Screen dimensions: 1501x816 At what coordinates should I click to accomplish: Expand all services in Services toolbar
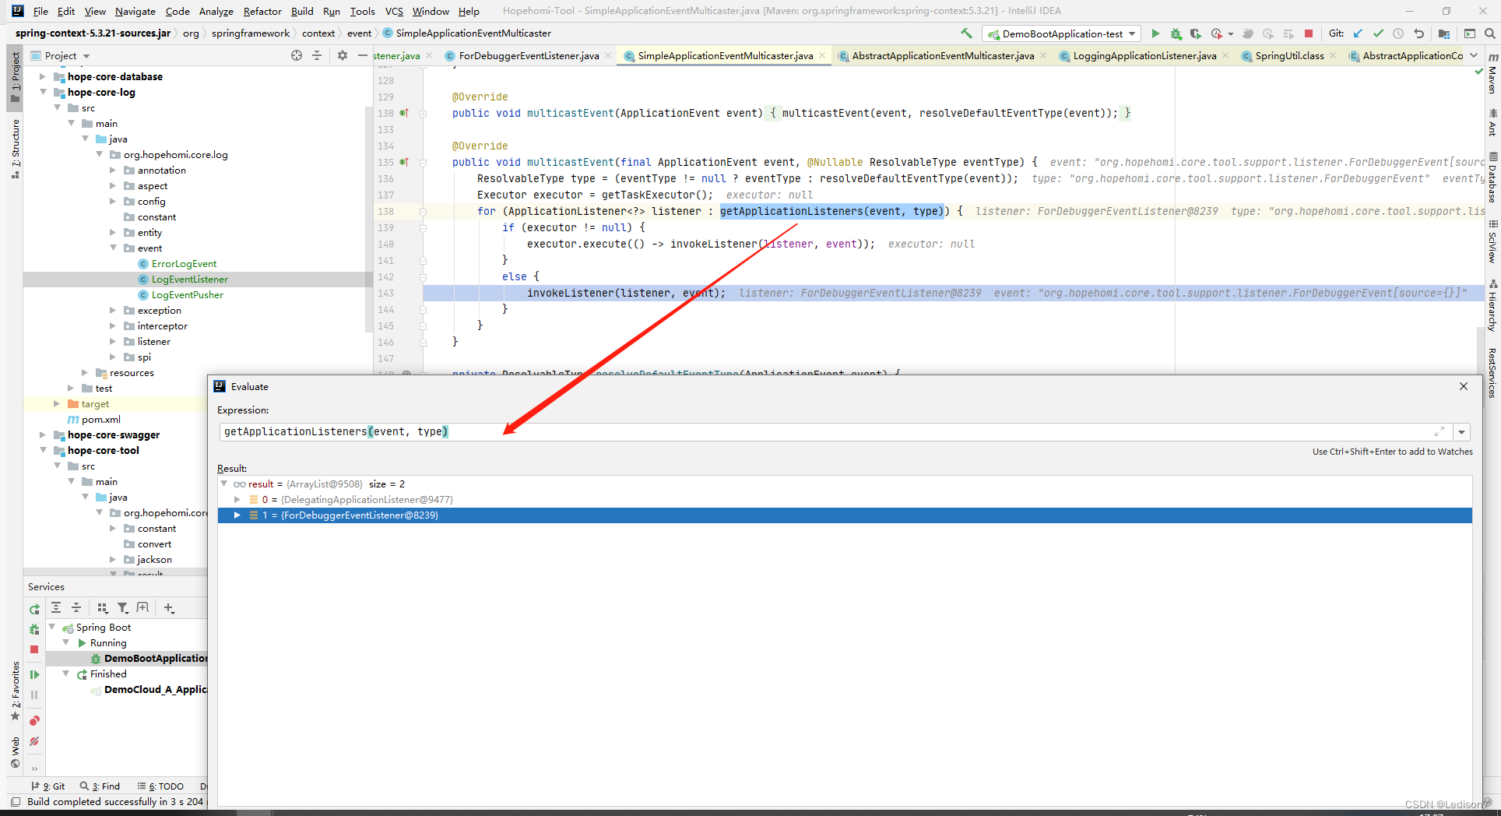click(56, 607)
